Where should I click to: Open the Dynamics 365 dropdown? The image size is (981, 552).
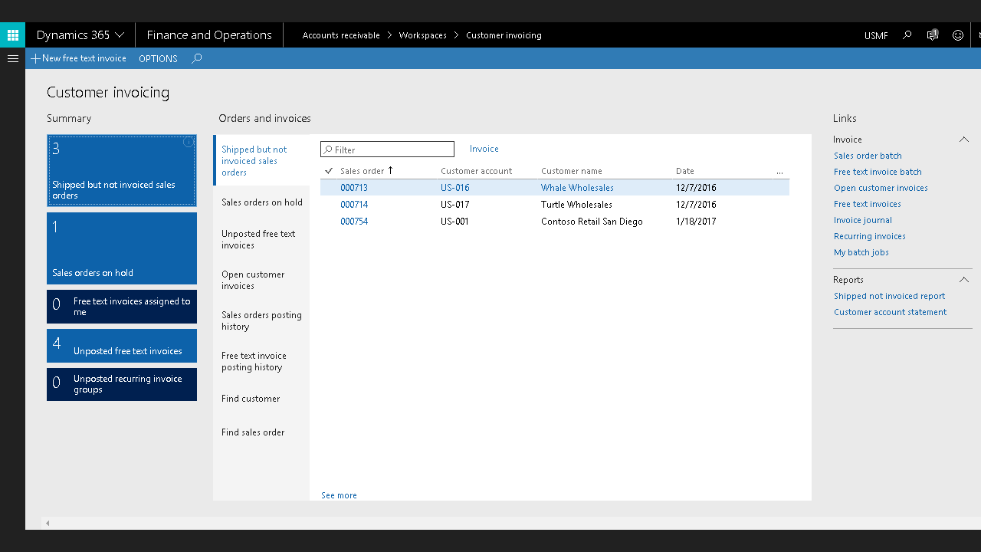(80, 35)
